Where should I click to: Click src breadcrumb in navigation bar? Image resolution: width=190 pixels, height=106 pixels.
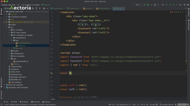point(18,5)
